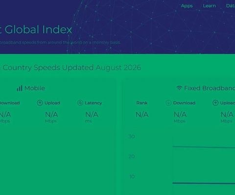Viewport: 235px width, 195px height.
Task: Select the Mobile section heading
Action: 35,88
